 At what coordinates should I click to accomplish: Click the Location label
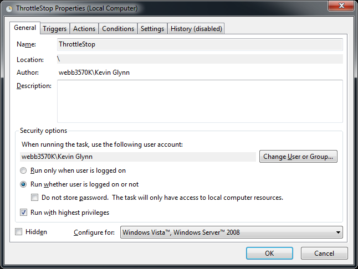(30, 60)
